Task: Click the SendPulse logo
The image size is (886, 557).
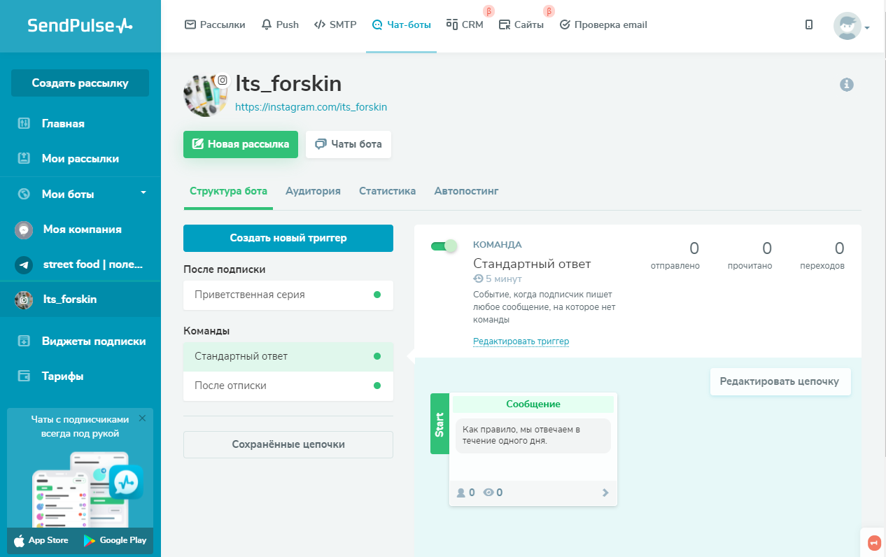Action: pyautogui.click(x=80, y=26)
